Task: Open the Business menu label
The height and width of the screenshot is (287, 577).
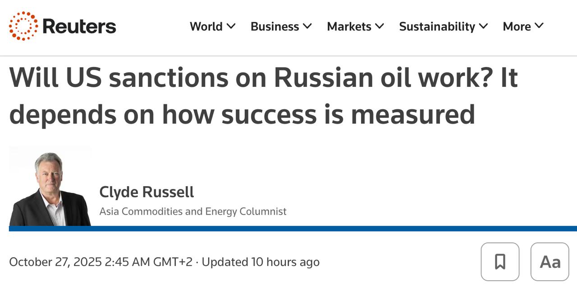Action: coord(275,27)
